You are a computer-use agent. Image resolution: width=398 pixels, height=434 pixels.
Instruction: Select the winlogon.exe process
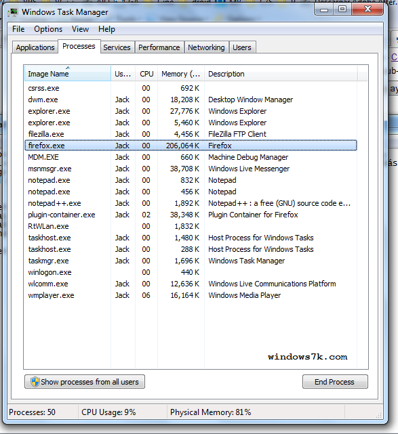coord(191,272)
